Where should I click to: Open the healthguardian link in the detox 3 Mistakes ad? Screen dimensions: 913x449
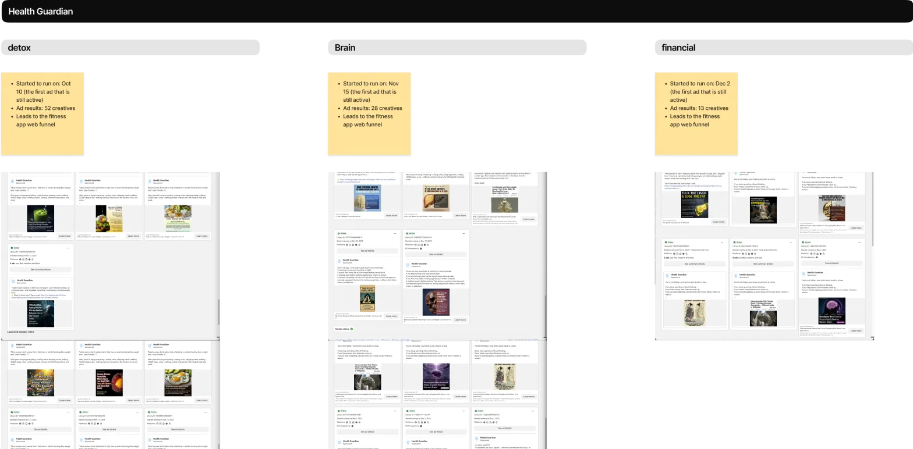(40, 296)
